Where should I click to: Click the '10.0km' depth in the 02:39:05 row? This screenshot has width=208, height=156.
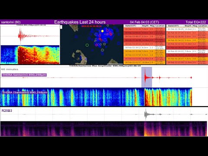point(188,29)
